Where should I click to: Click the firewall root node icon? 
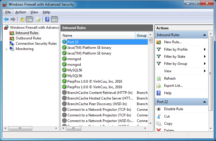point(6,27)
